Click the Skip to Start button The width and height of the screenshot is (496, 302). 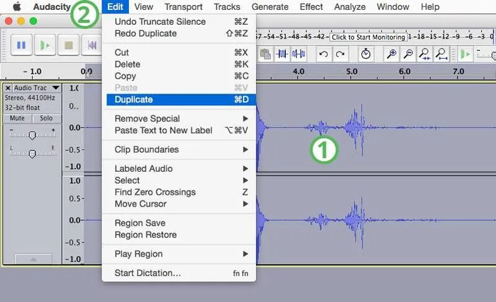(92, 45)
